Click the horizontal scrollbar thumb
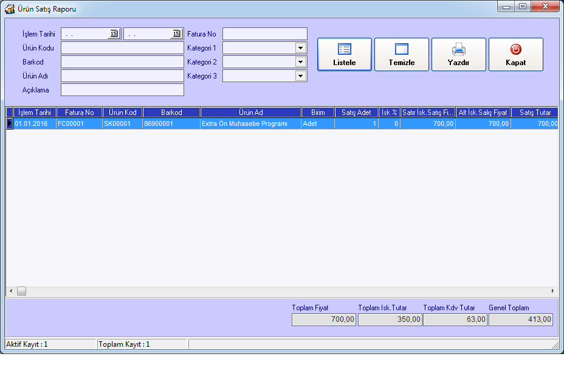 pyautogui.click(x=21, y=291)
